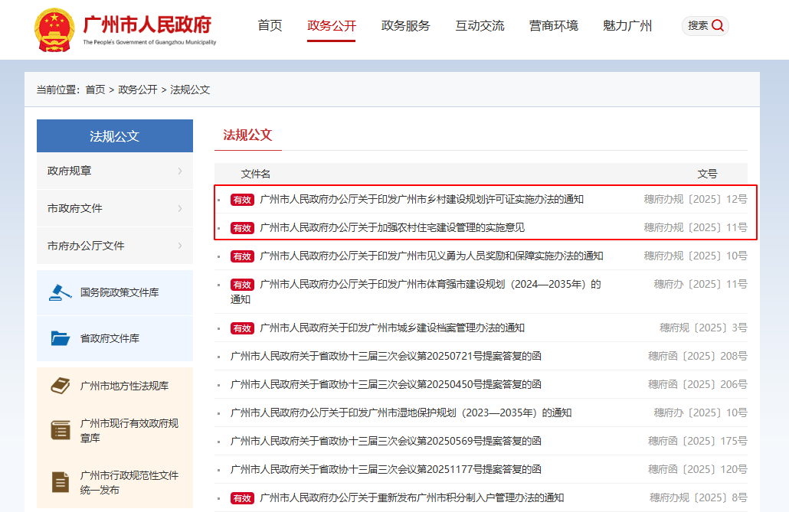Open the 政务服务 navigation item

[405, 26]
